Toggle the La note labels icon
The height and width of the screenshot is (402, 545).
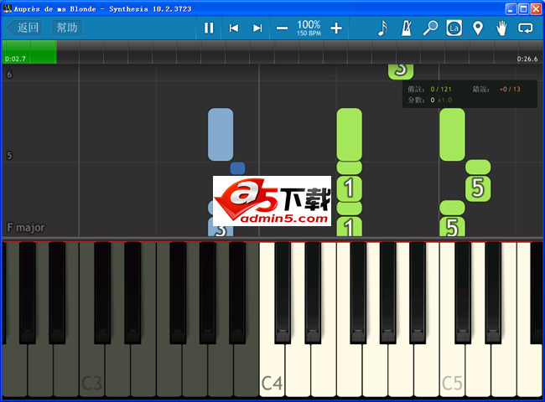tap(454, 28)
